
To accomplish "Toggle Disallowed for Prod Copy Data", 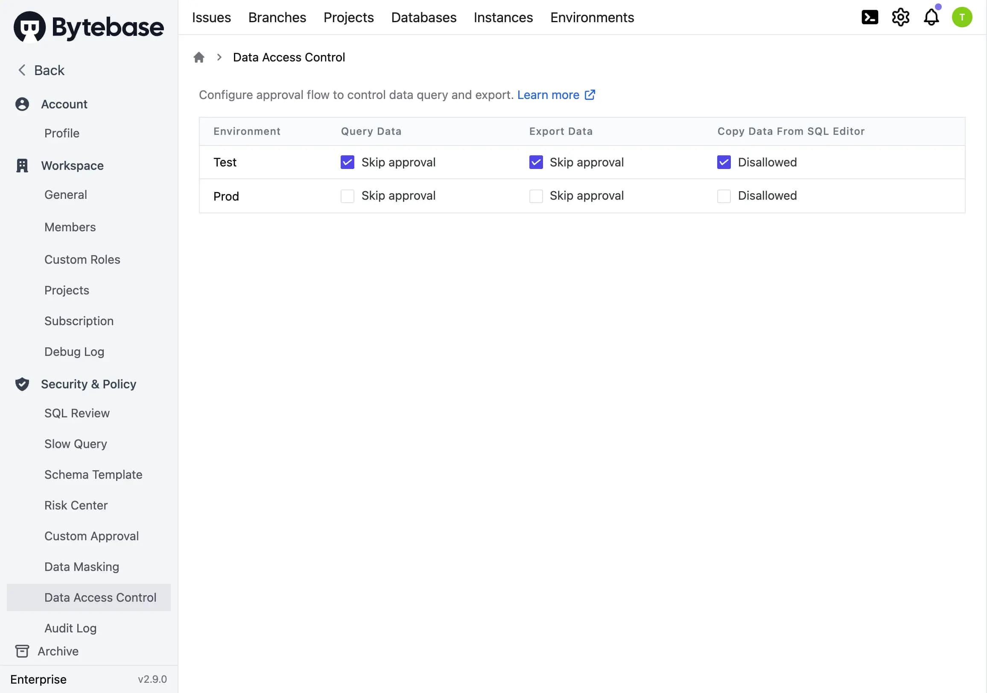I will pos(723,196).
